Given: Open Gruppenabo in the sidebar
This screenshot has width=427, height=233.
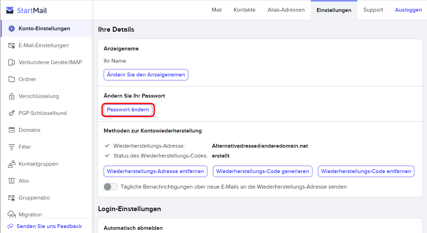Looking at the screenshot, I should 46,198.
